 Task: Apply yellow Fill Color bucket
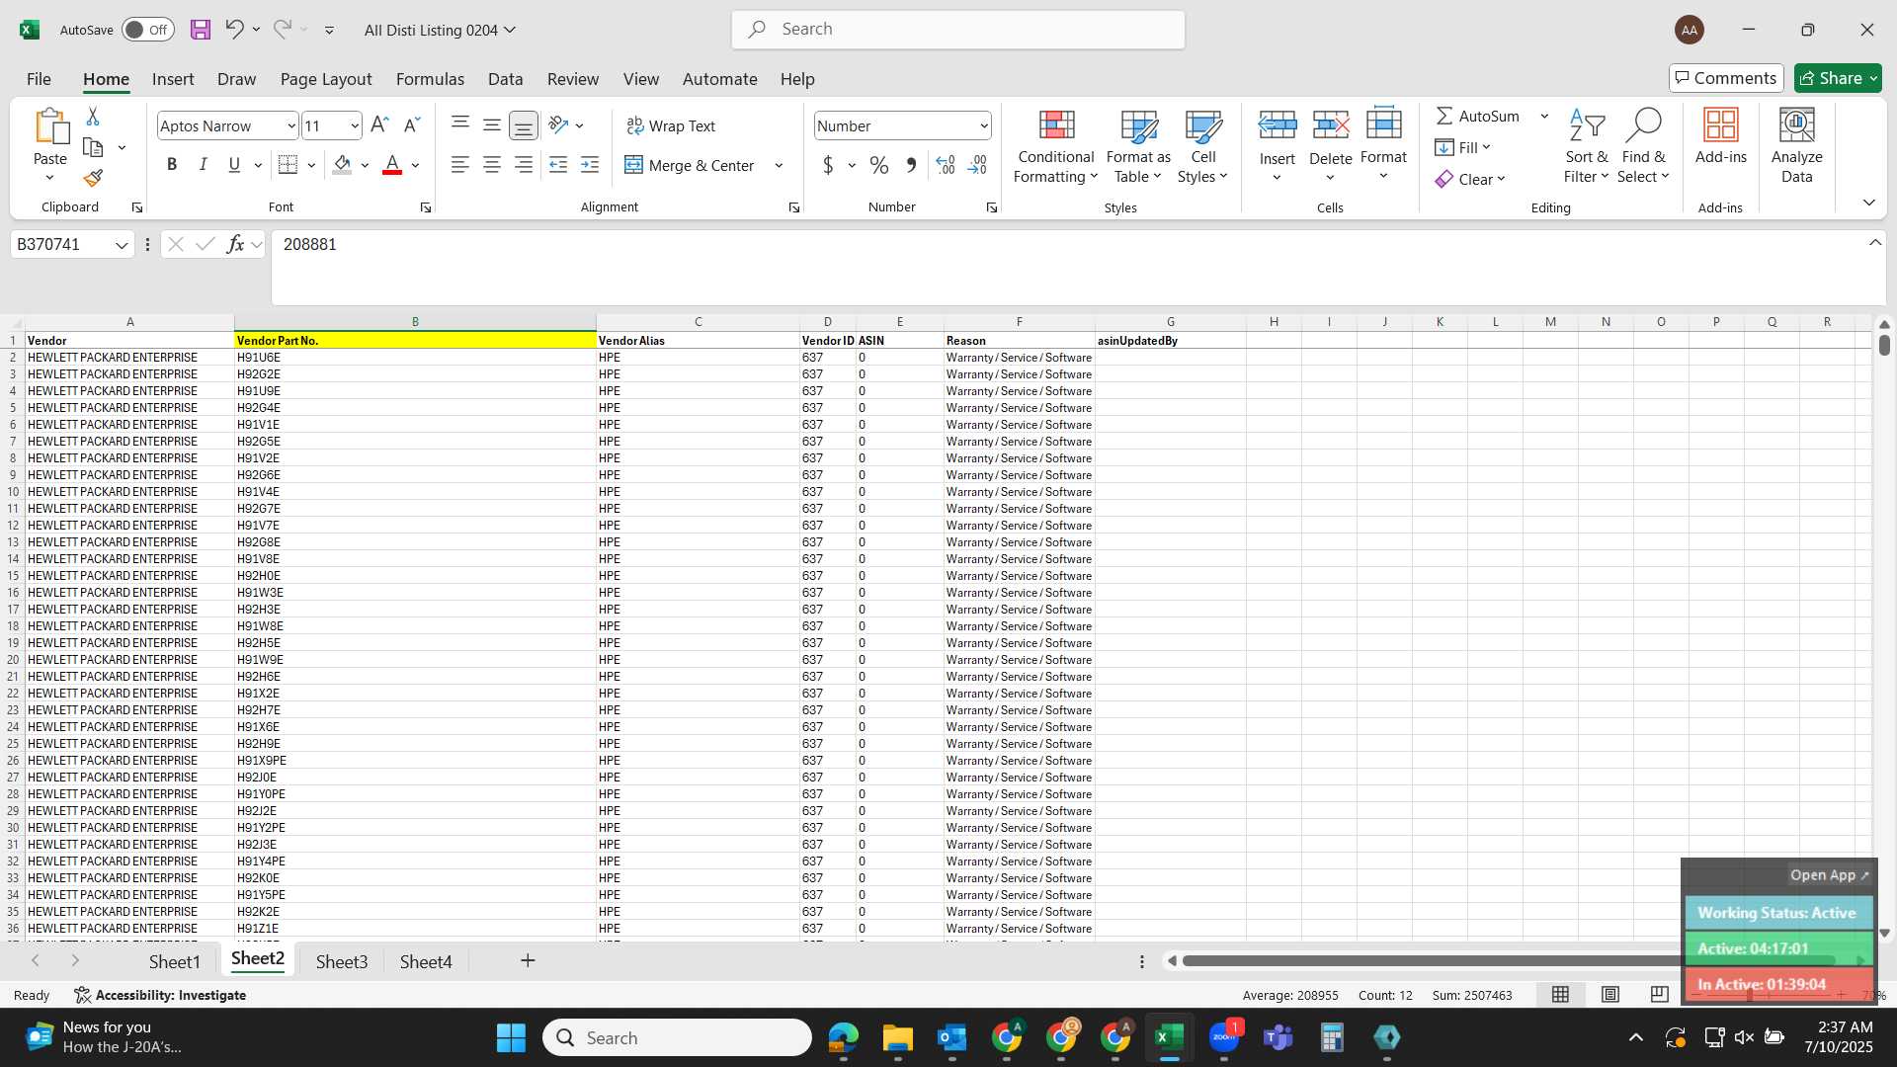tap(342, 165)
